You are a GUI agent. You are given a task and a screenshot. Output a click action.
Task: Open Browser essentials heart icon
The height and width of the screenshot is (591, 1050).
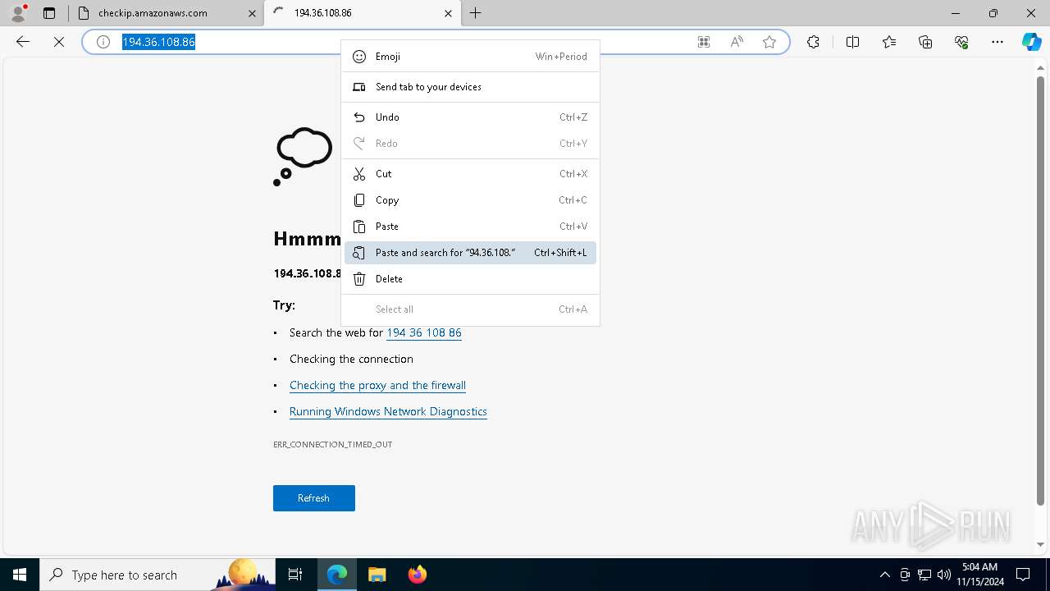tap(961, 42)
